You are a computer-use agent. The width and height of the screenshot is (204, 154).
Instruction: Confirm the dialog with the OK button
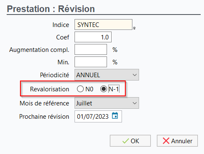point(130,141)
